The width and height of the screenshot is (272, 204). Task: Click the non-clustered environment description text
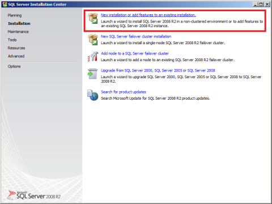pyautogui.click(x=182, y=24)
